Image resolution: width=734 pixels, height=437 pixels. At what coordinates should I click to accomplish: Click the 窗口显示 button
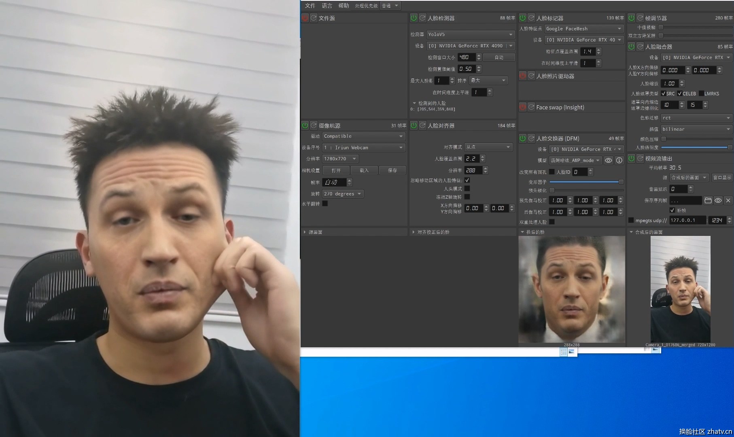click(x=722, y=178)
